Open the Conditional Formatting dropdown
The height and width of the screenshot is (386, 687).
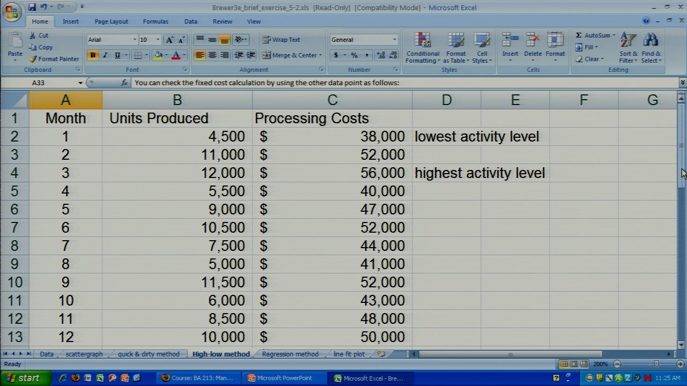point(423,47)
